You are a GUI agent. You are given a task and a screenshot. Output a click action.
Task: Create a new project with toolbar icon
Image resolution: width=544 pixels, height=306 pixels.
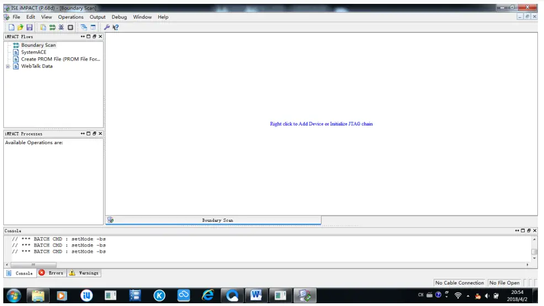coord(12,28)
